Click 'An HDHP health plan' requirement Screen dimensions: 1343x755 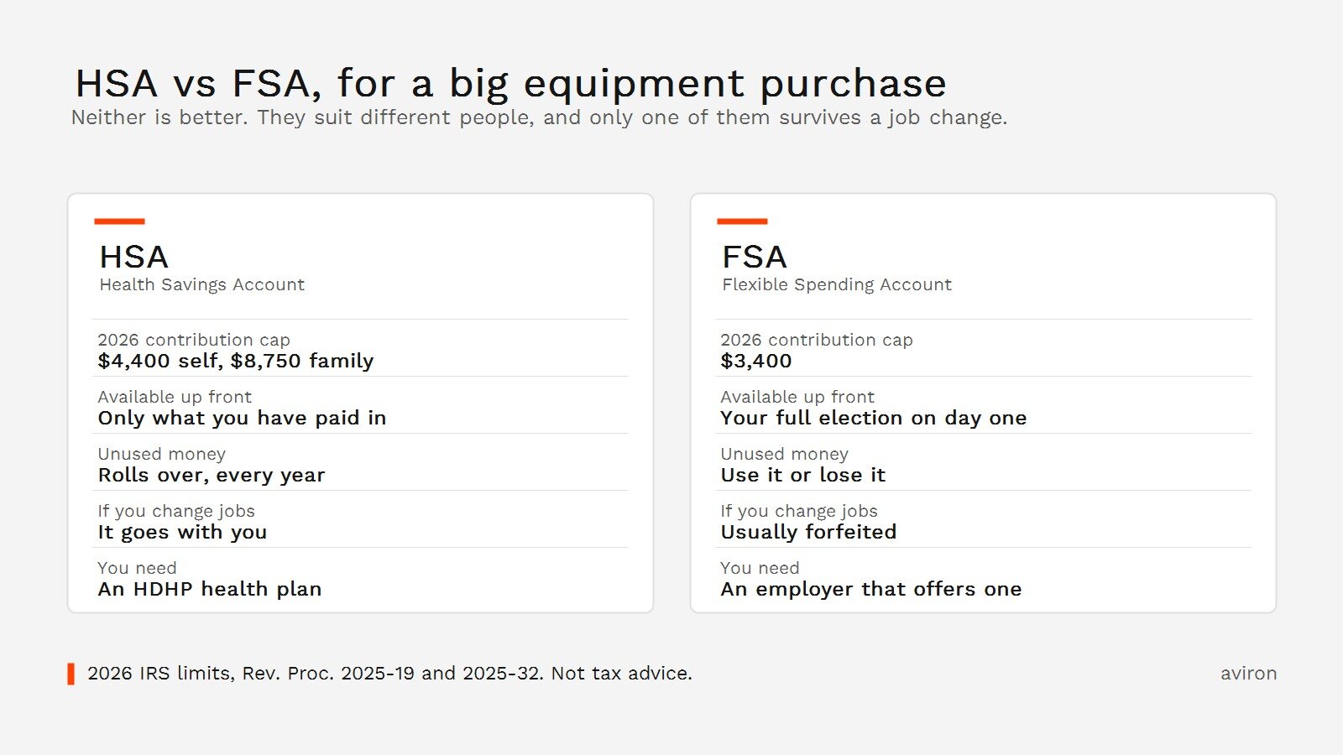point(209,589)
